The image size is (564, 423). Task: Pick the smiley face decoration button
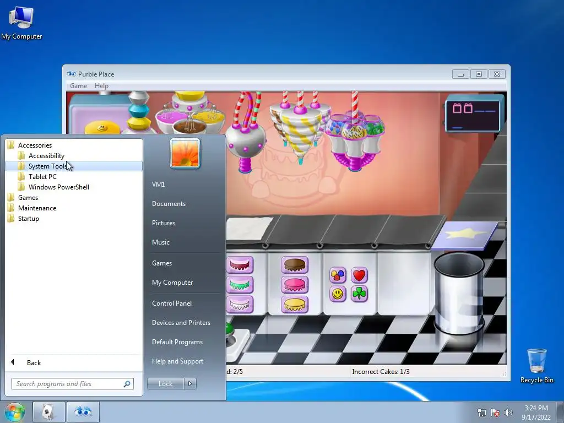click(x=338, y=294)
